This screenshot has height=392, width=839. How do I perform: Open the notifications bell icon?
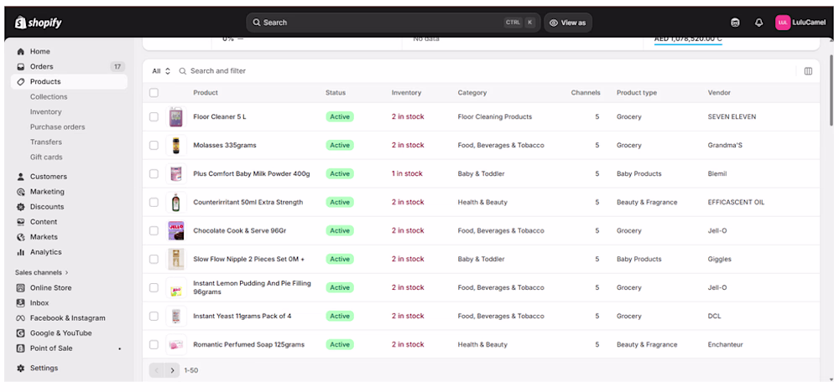point(758,23)
